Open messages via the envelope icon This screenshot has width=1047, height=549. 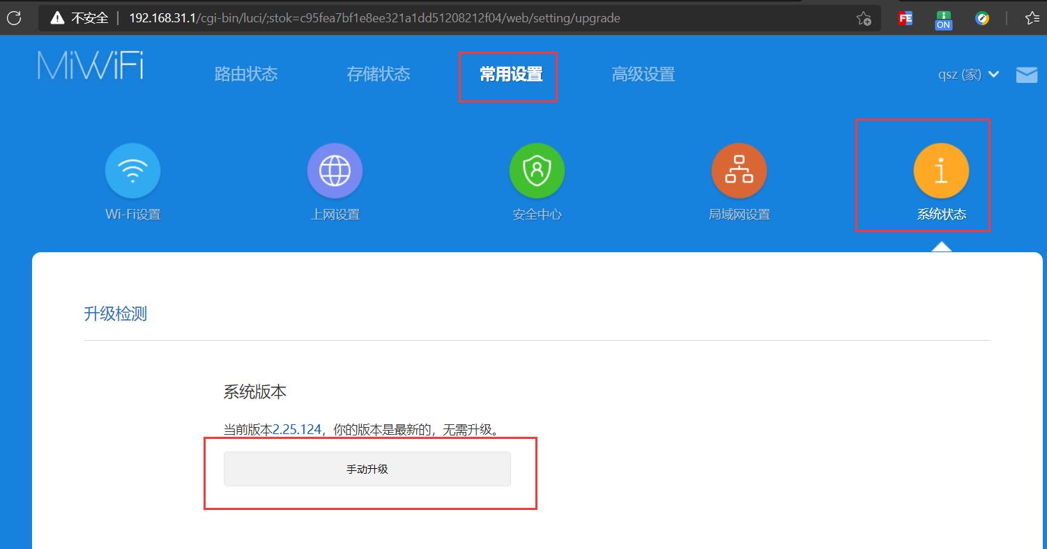click(x=1026, y=75)
